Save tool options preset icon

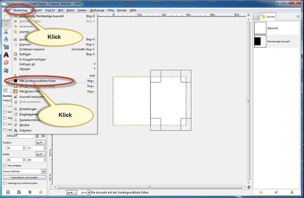pyautogui.click(x=8, y=192)
